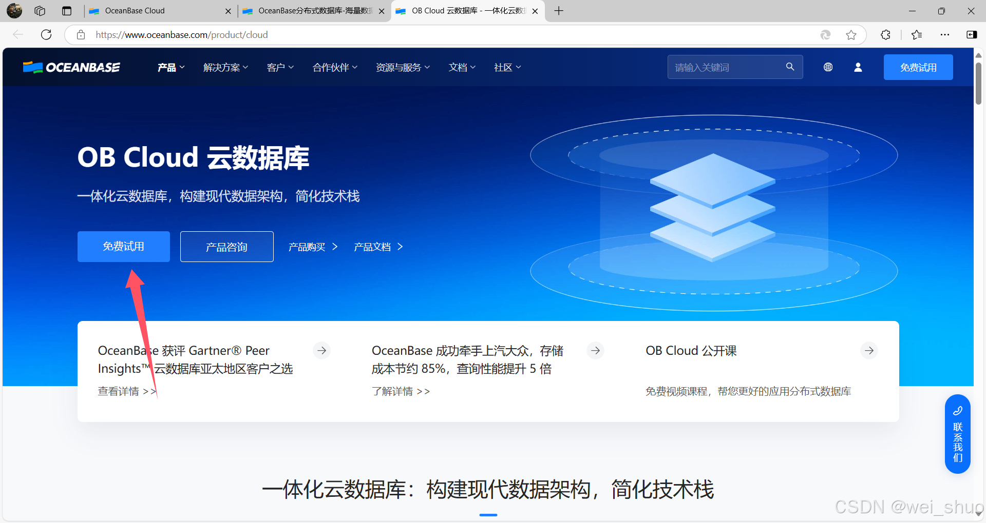The image size is (986, 523).
Task: Click arrow icon on OB Cloud 公开课 card
Action: pos(869,351)
